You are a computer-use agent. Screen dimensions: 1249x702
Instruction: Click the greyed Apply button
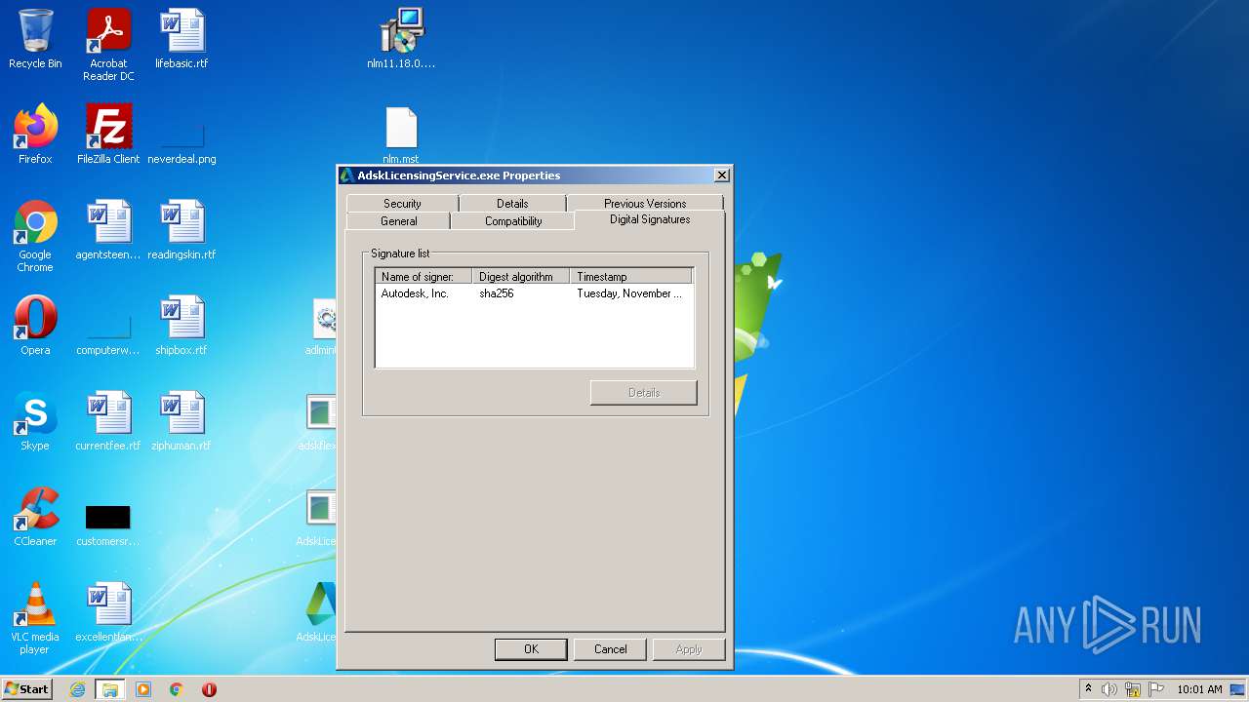click(x=689, y=649)
